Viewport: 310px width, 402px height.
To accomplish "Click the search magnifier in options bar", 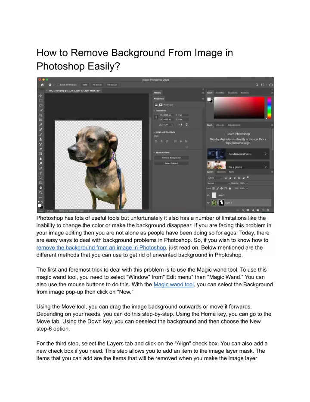I will click(x=257, y=85).
